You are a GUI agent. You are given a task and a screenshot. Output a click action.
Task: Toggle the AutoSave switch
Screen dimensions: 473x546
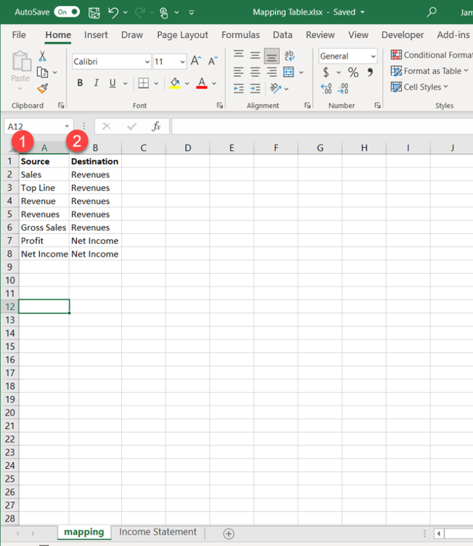[67, 12]
